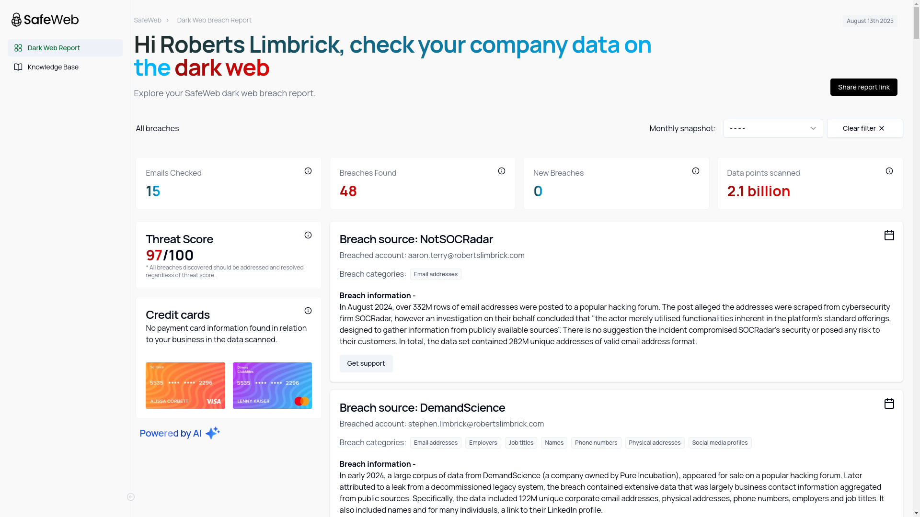
Task: Show info for Breaches Found
Action: pyautogui.click(x=502, y=171)
